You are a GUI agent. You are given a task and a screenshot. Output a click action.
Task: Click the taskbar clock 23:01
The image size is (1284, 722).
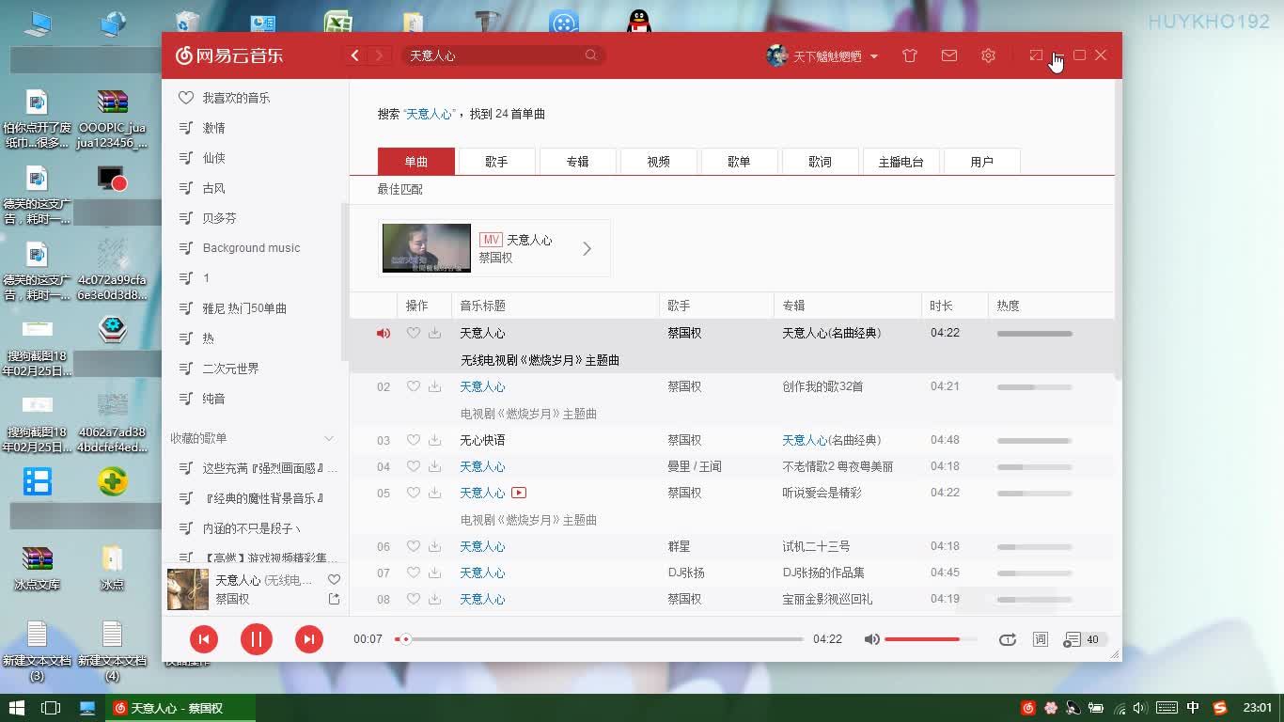[x=1258, y=708]
